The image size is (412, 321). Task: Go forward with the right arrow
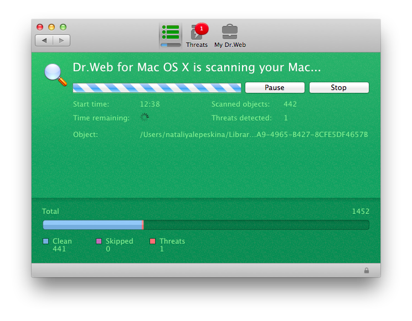click(x=61, y=40)
